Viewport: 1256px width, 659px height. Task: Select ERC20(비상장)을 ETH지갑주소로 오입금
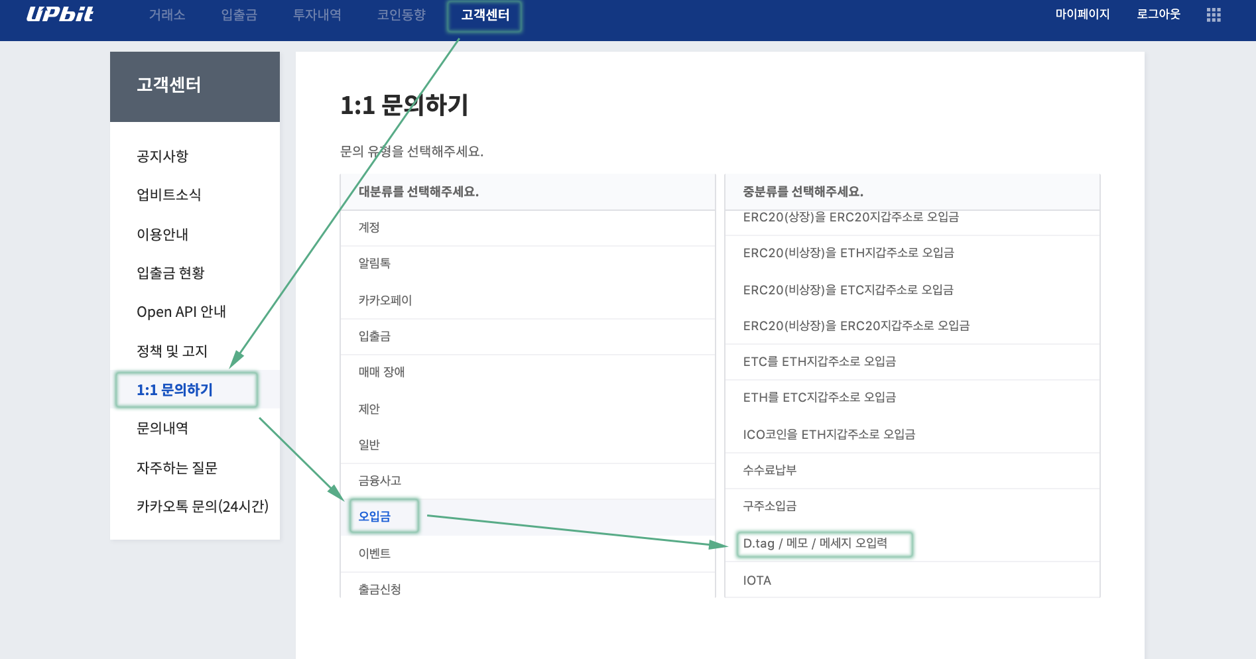[x=912, y=253]
